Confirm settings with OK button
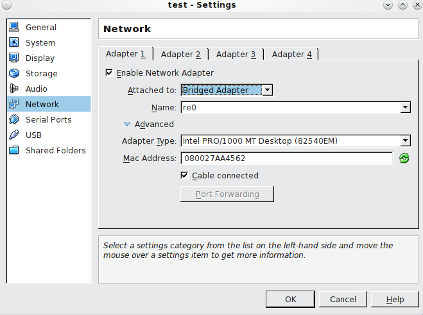Image resolution: width=423 pixels, height=315 pixels. 290,299
